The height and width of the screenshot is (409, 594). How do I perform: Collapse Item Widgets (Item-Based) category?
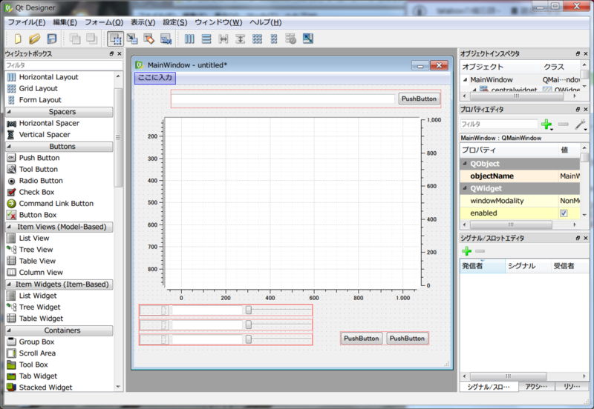9,285
